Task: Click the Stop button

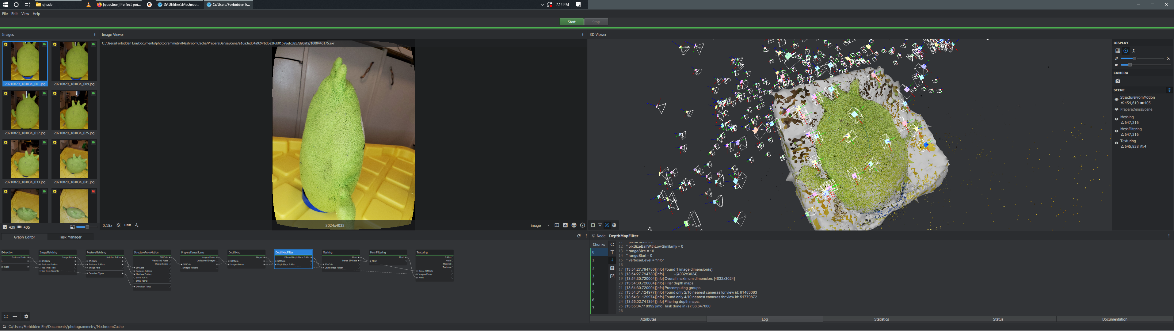Action: point(596,22)
